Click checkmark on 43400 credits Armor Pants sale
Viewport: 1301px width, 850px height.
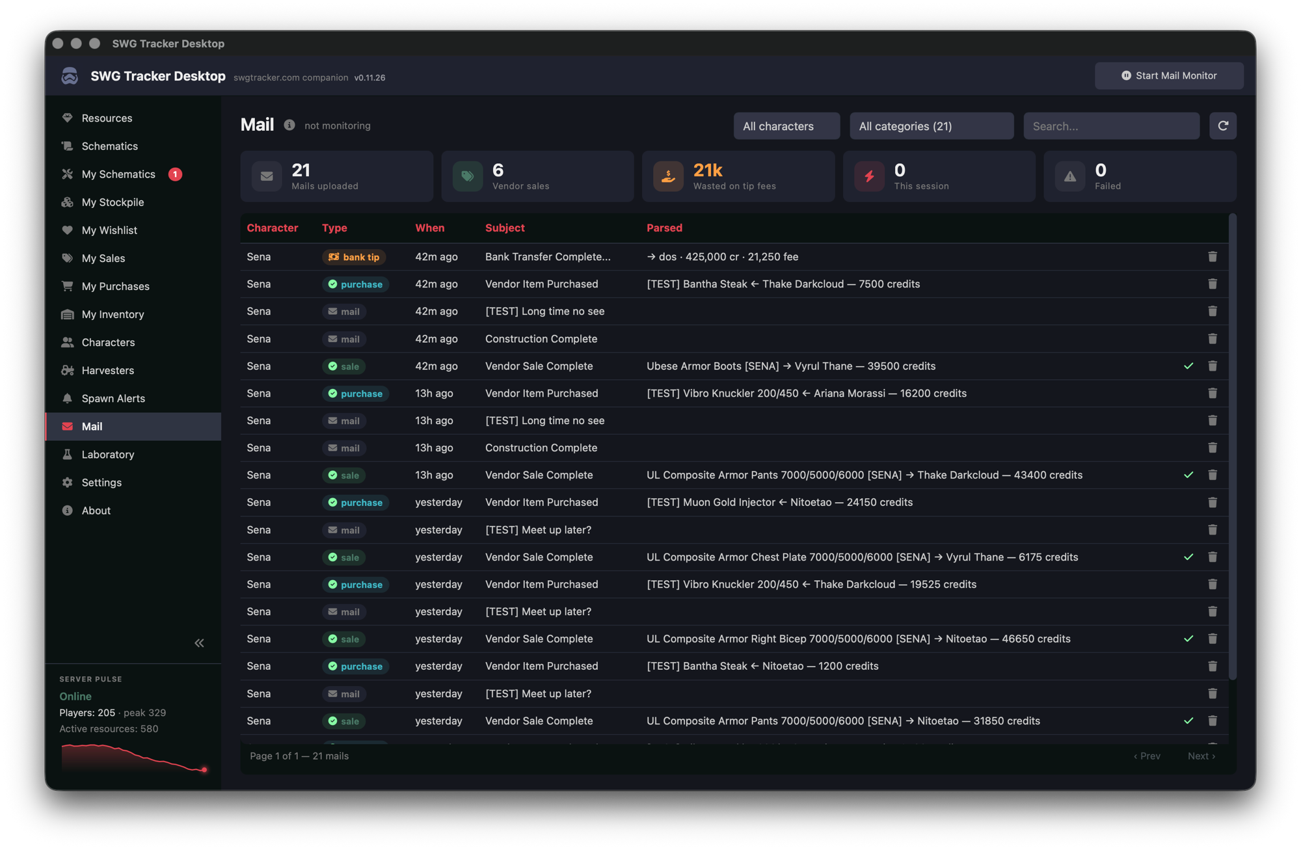tap(1188, 475)
